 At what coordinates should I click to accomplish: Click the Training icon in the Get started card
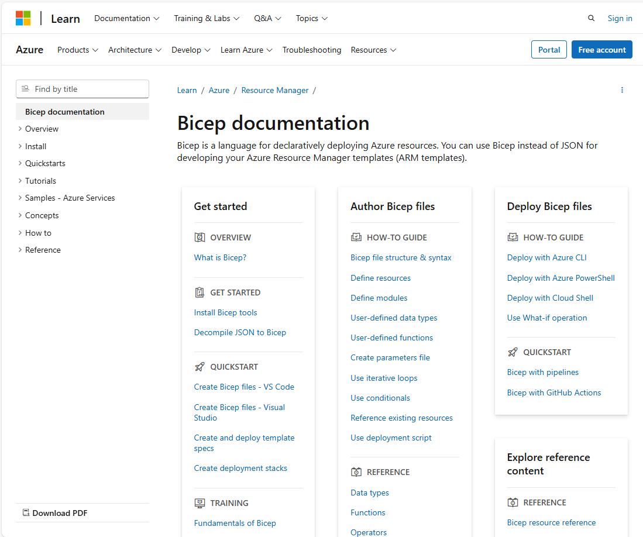[199, 502]
